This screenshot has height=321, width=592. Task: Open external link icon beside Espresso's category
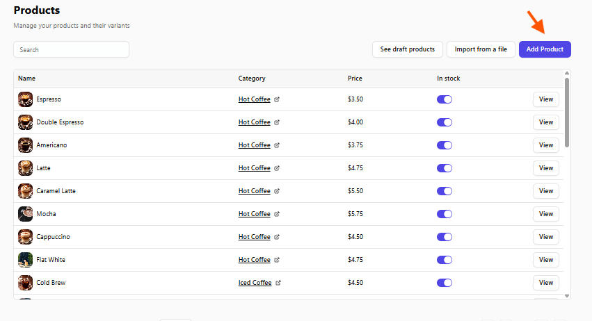coord(278,99)
